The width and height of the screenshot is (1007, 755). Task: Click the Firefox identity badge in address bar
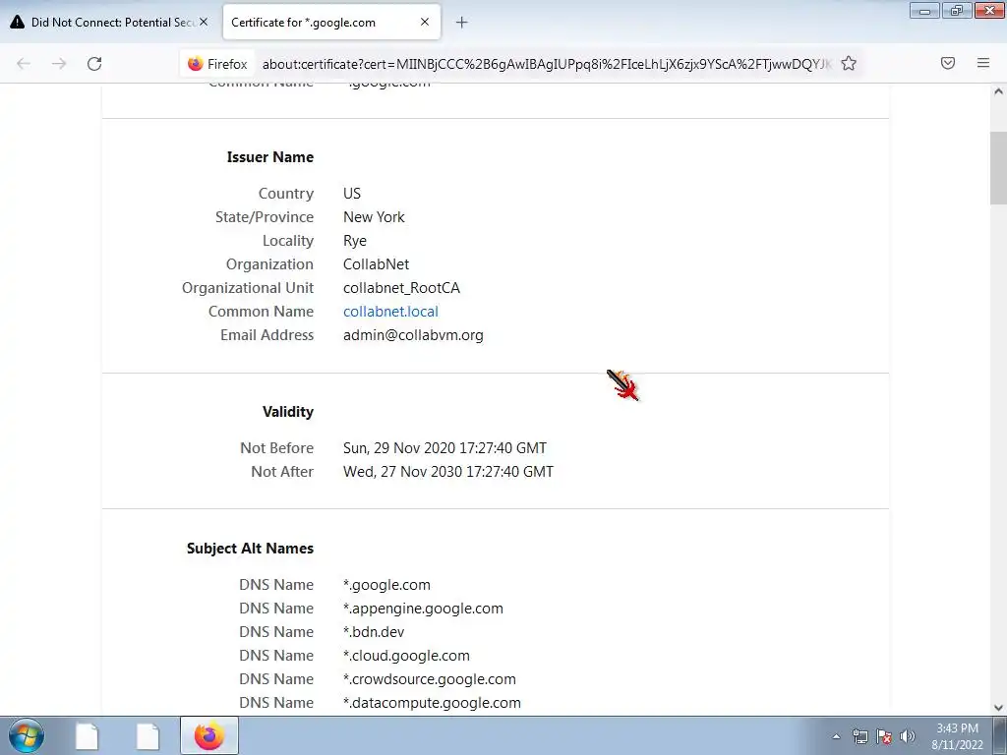pos(217,64)
